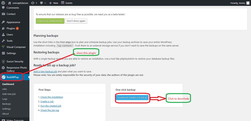The width and height of the screenshot is (251, 121).
Task: Click the BackWPup logo icon
Action: pos(4,77)
